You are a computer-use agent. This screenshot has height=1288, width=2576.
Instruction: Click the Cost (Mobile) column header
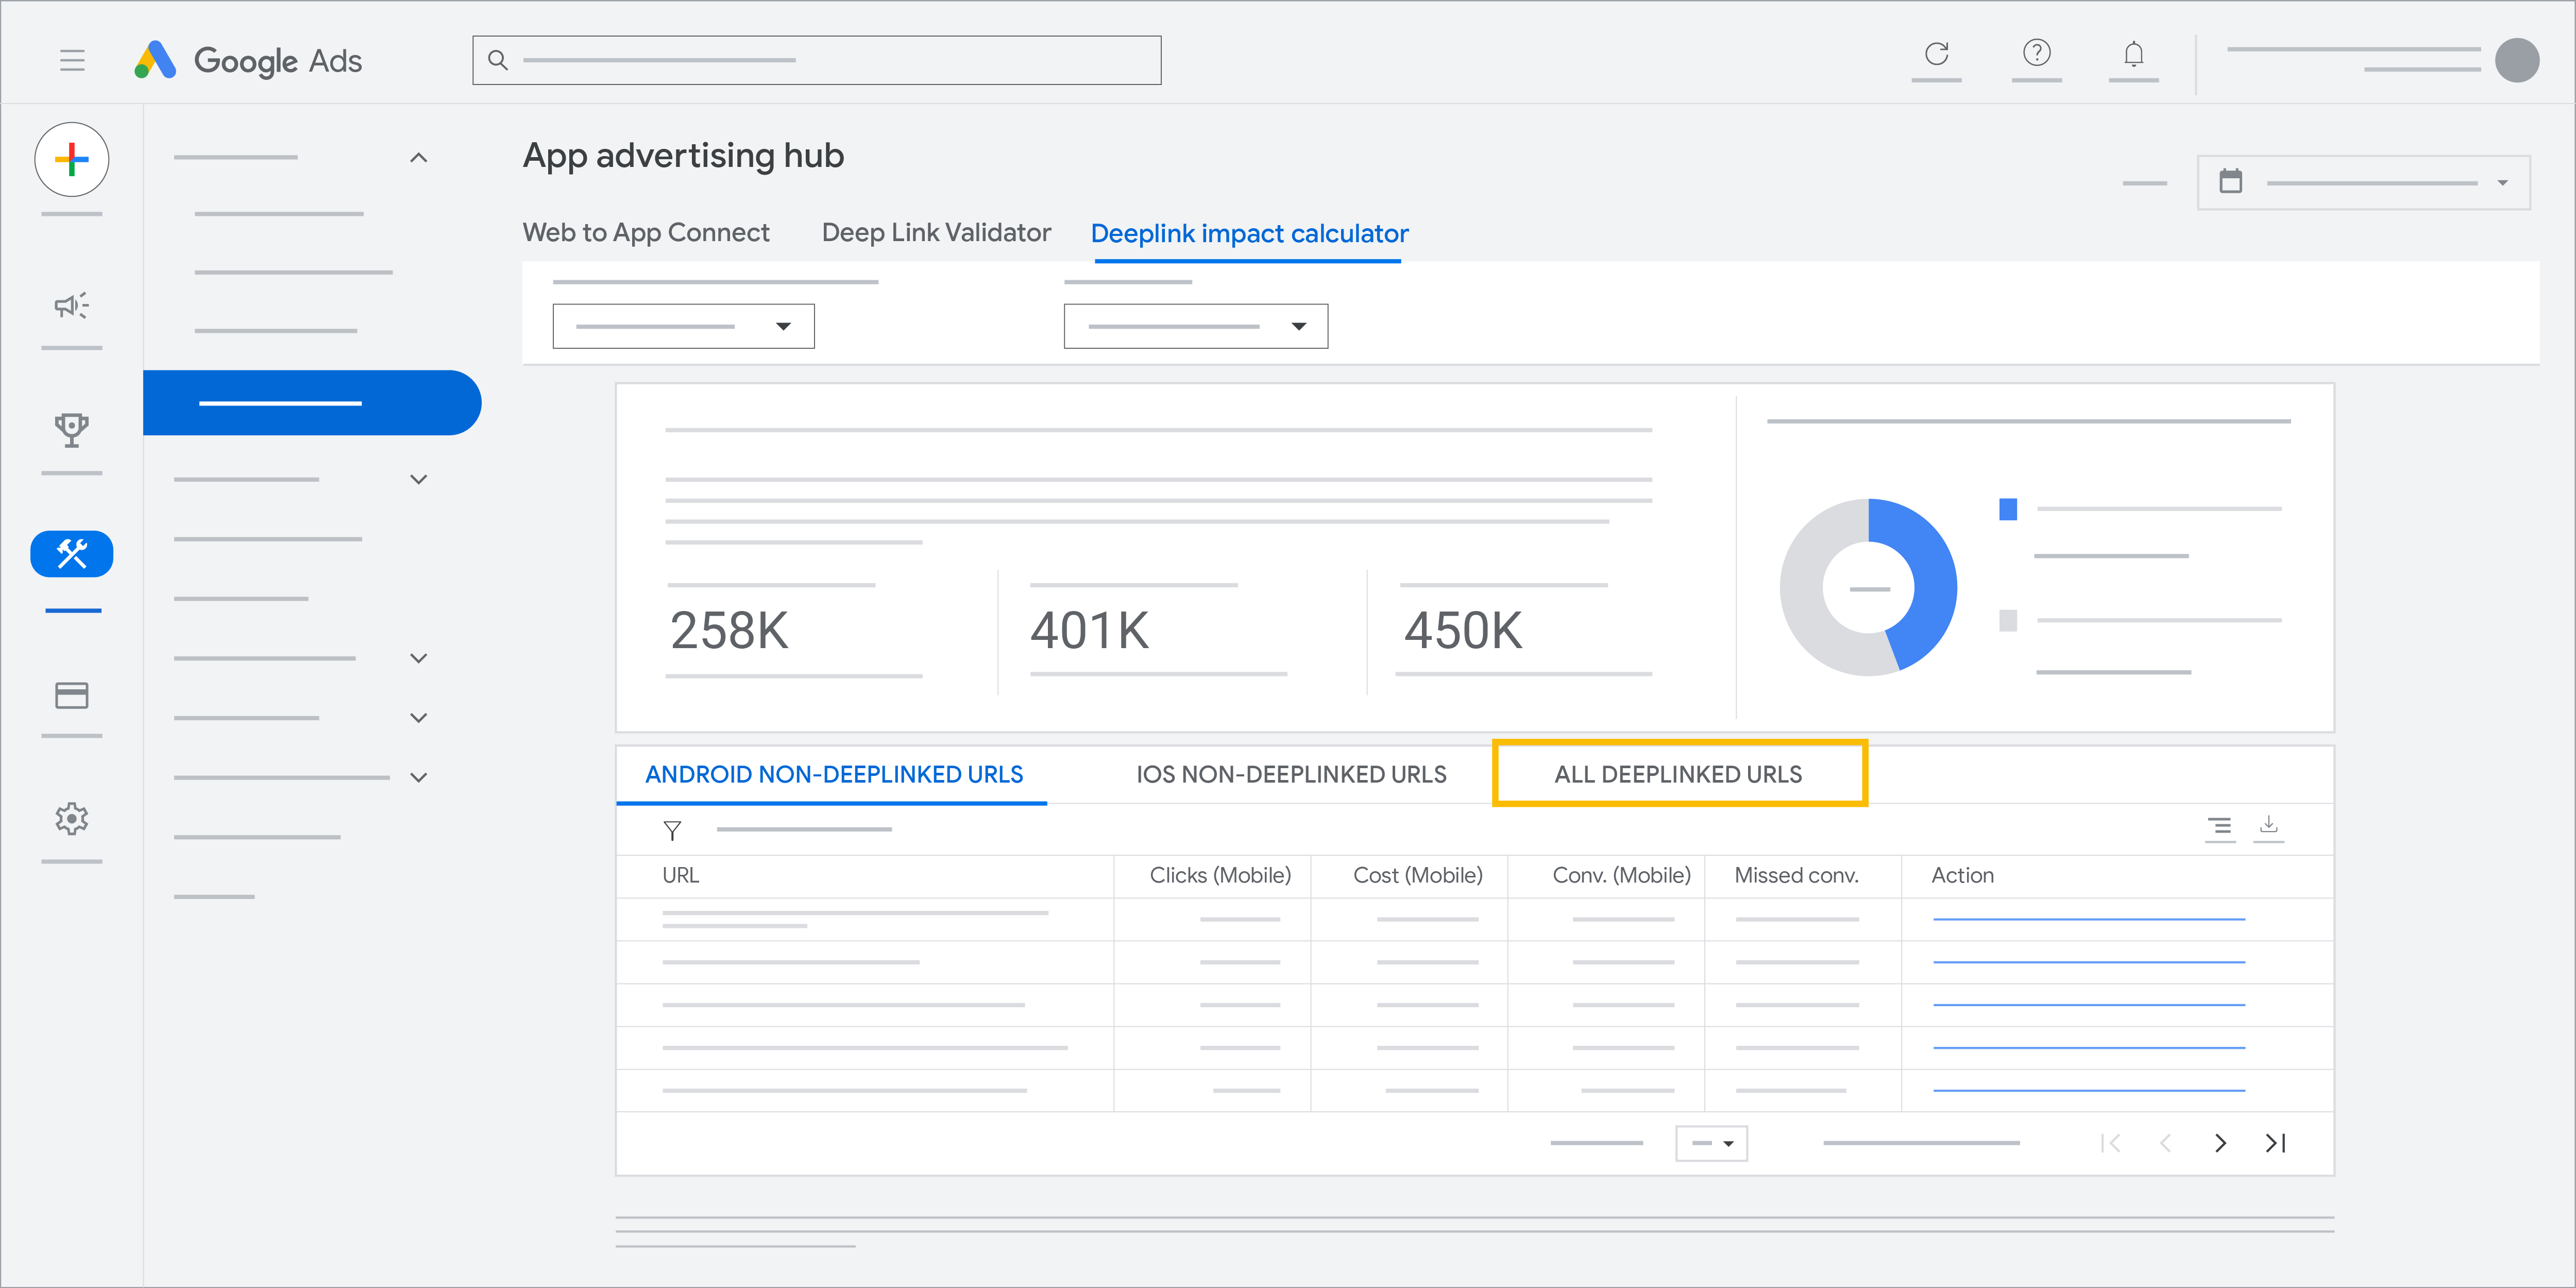point(1417,875)
